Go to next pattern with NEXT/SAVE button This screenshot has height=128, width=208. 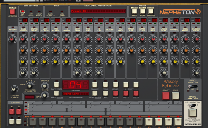coord(95,93)
